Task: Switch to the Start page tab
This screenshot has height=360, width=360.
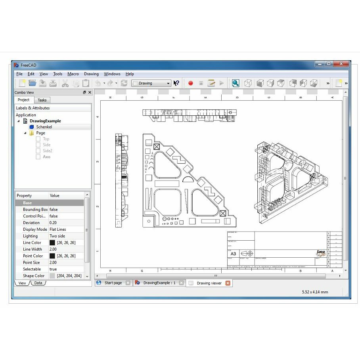Action: tap(113, 283)
